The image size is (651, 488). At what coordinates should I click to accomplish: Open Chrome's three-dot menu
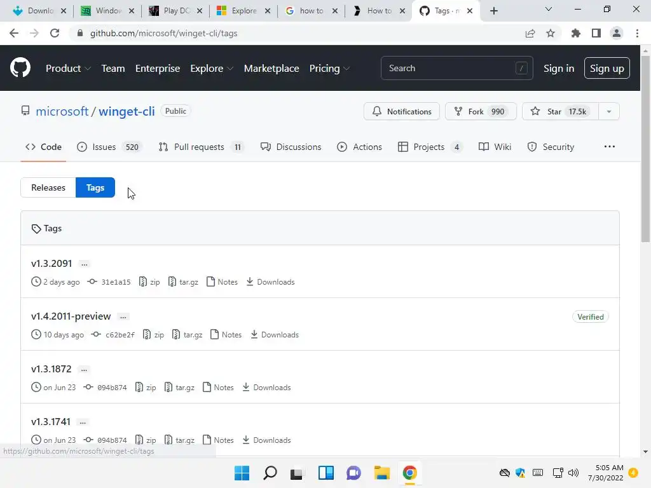click(x=637, y=33)
